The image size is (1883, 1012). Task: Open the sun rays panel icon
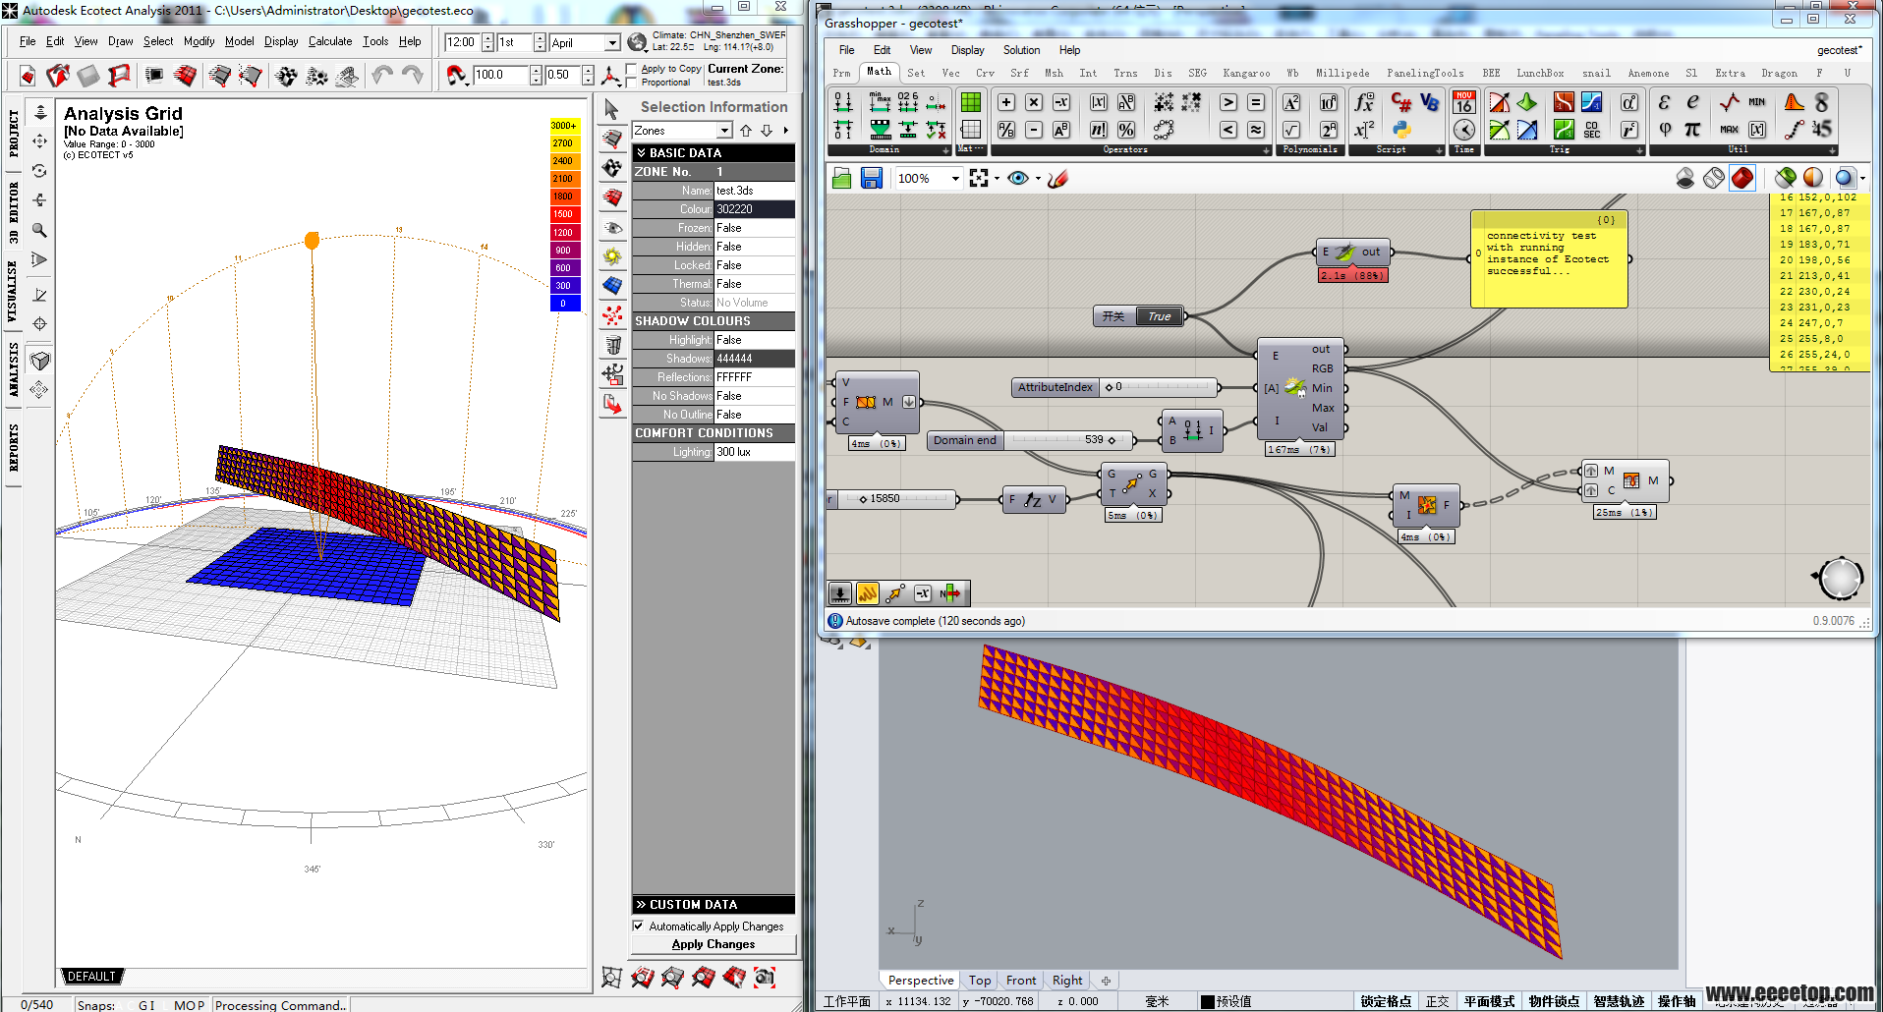612,256
